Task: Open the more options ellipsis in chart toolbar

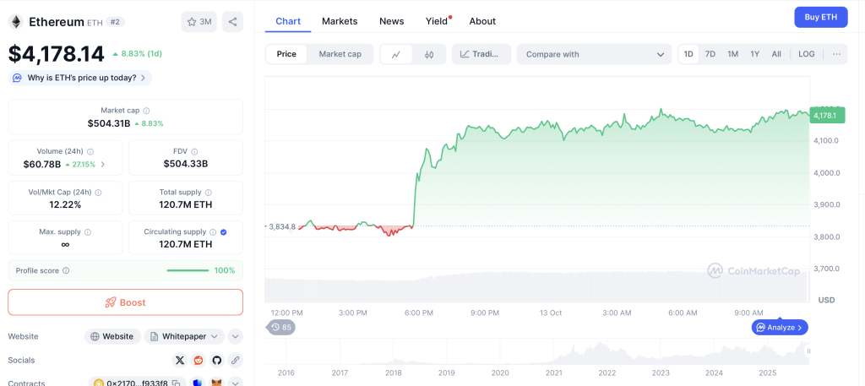Action: [x=836, y=54]
